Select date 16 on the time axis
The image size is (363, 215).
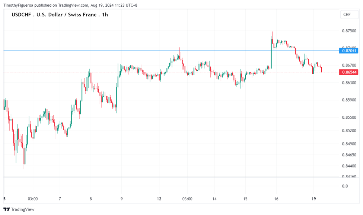pyautogui.click(x=276, y=199)
